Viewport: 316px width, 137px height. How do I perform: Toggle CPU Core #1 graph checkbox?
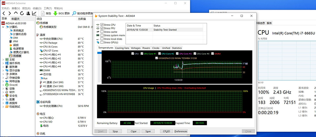click(142, 54)
